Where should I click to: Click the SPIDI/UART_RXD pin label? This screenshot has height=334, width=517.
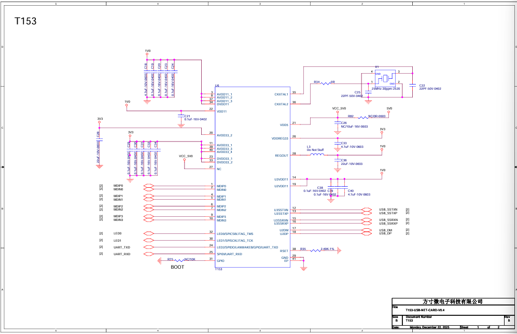(x=230, y=254)
